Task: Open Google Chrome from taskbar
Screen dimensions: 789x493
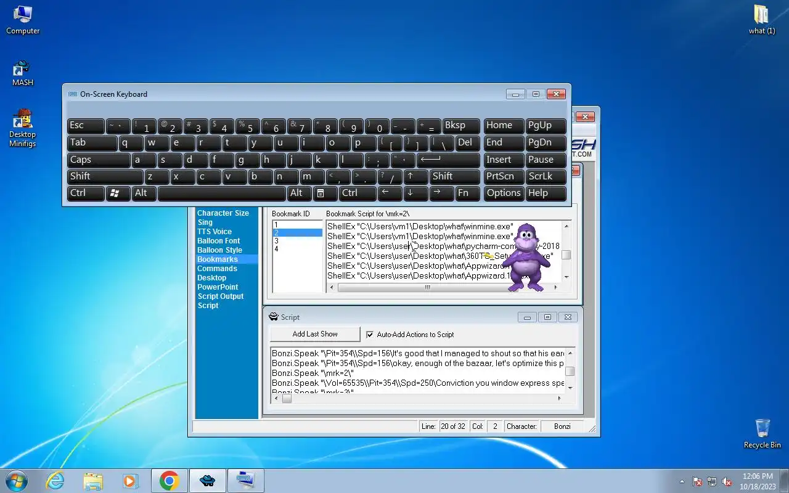Action: [x=170, y=481]
